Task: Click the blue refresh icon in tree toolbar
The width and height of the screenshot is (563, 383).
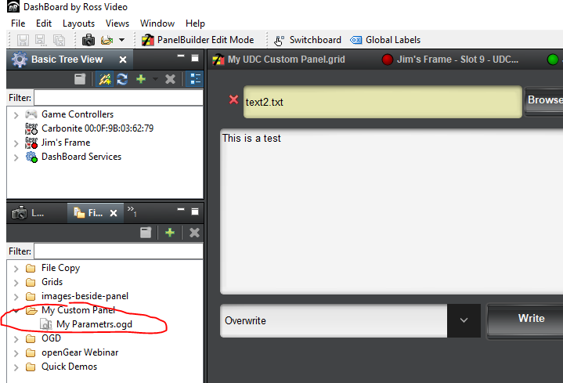Action: click(122, 79)
